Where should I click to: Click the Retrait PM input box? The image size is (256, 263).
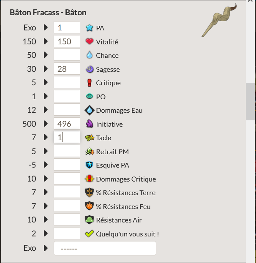click(x=67, y=151)
